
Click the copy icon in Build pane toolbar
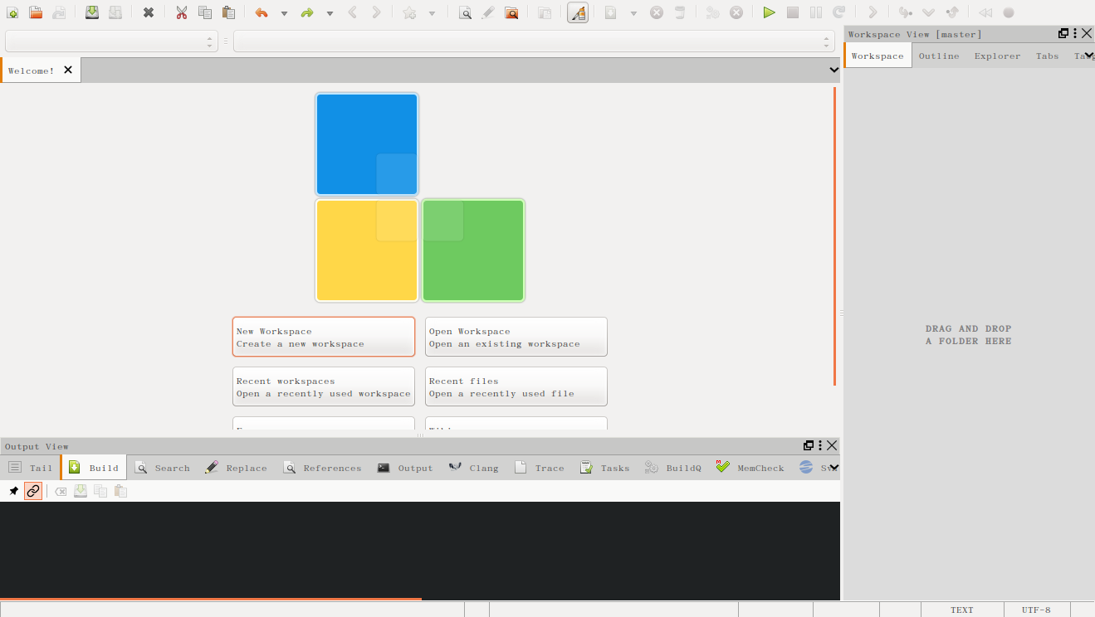tap(100, 491)
